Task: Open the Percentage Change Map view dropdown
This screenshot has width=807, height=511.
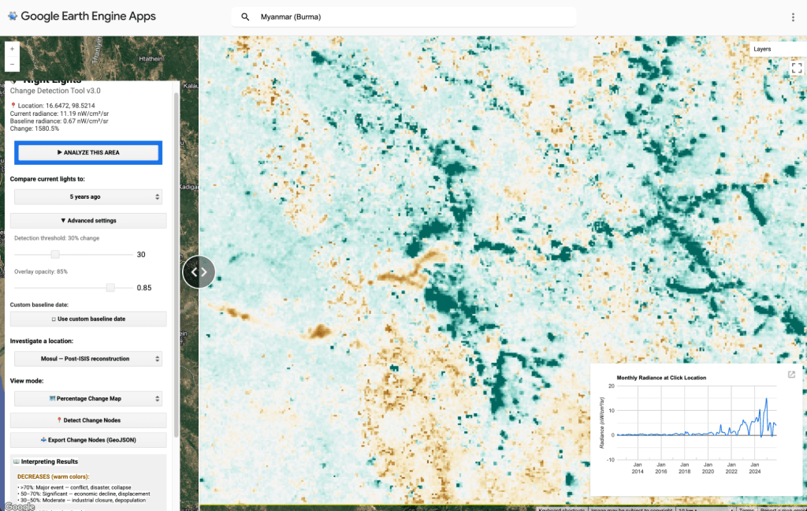Action: click(x=88, y=399)
